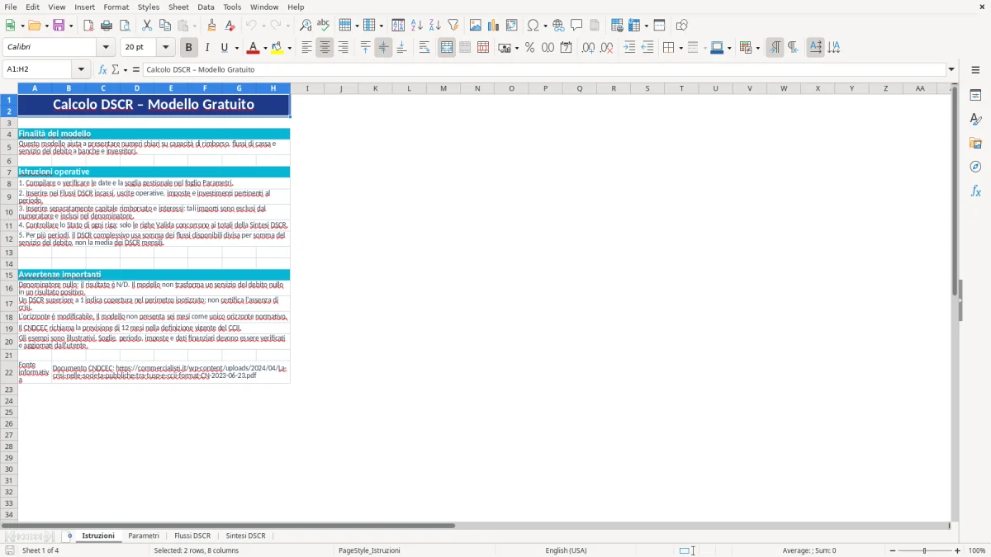Click Clear Direct Formatting icon

click(230, 26)
